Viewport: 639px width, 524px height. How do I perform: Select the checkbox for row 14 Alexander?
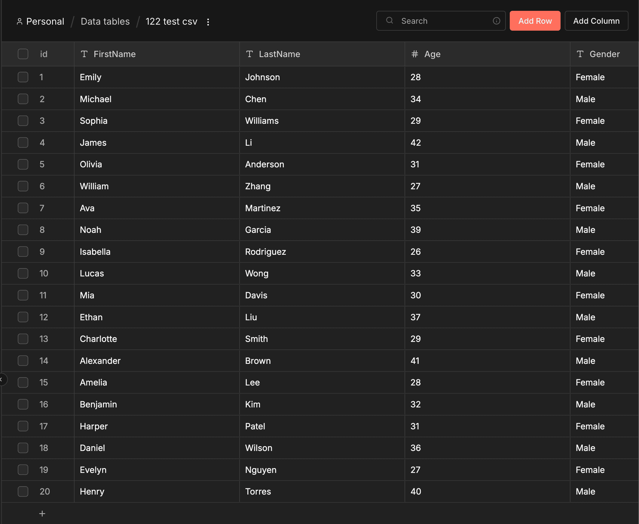[x=23, y=361]
